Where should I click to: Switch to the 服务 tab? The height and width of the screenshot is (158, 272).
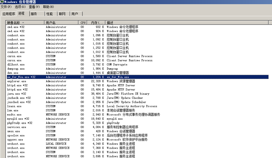[34, 14]
